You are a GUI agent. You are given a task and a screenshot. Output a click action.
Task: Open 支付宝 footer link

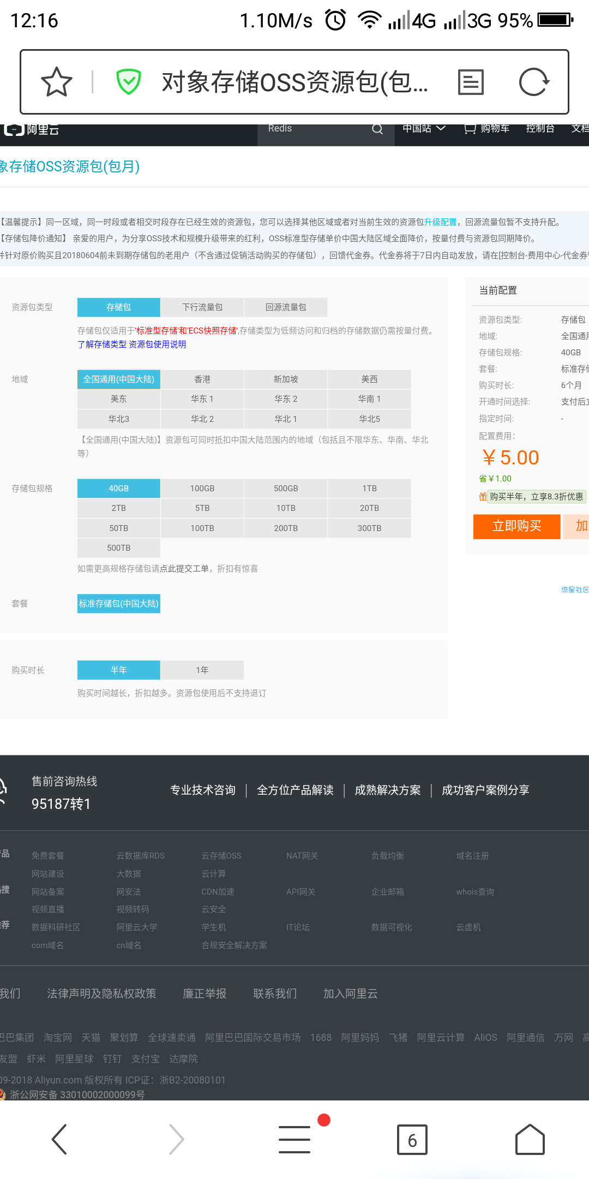click(145, 1059)
